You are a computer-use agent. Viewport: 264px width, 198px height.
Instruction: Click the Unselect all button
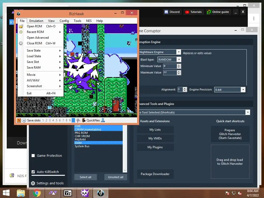pyautogui.click(x=115, y=177)
